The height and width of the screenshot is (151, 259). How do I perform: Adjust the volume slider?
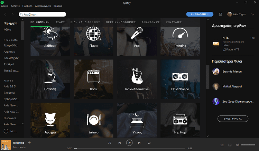coord(248,145)
